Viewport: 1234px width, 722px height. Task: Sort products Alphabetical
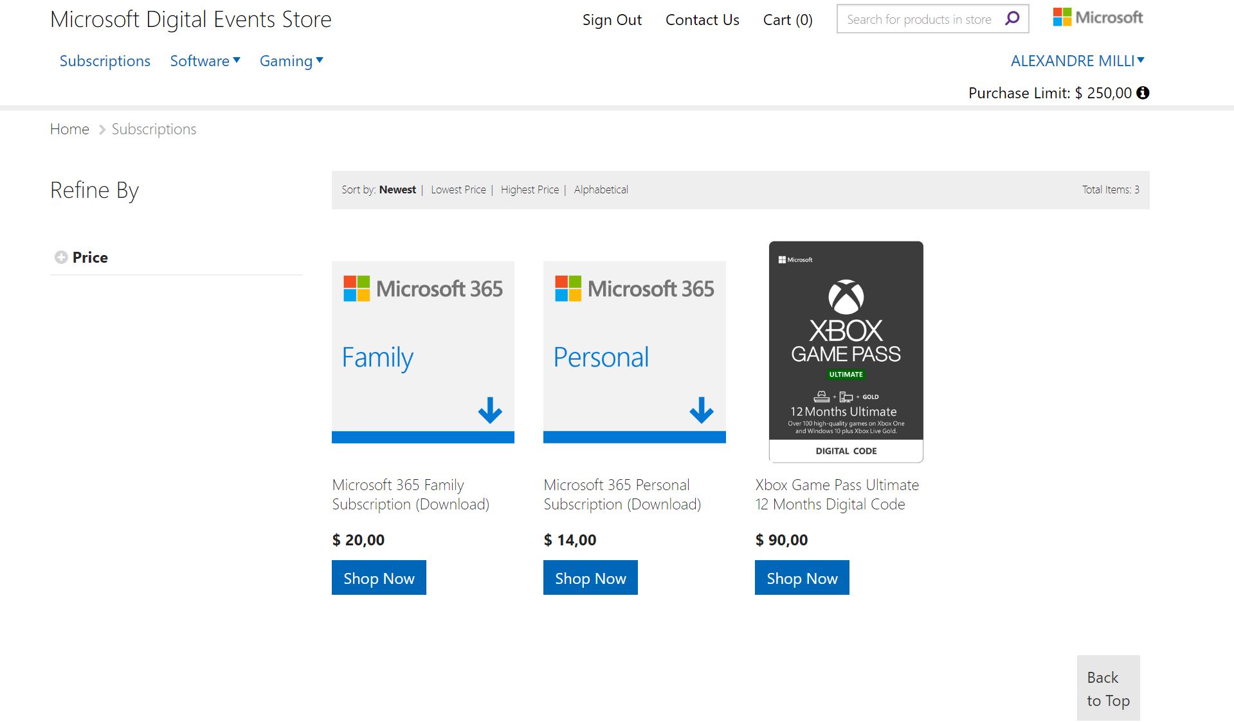[x=601, y=189]
